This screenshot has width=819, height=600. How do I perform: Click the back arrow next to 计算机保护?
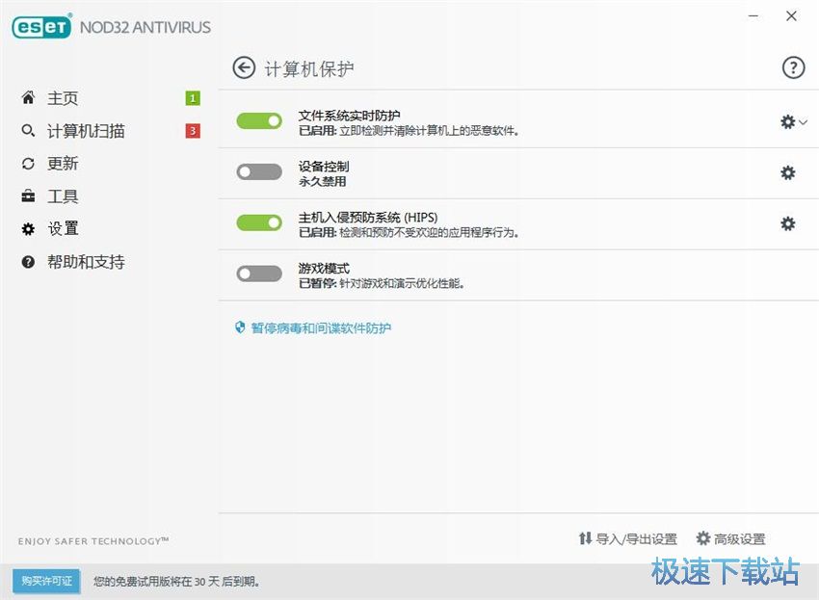[x=244, y=67]
